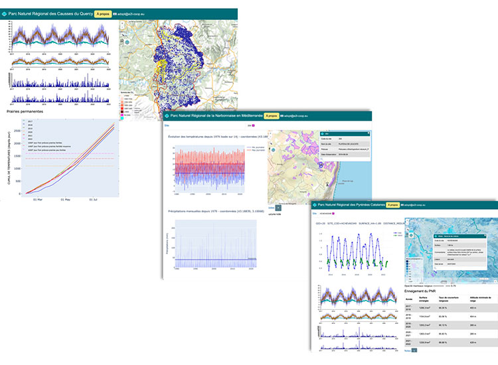Screen dimensions: 498x365
Task: Expand the Notes dropdown under the snow table
Action: (415, 350)
